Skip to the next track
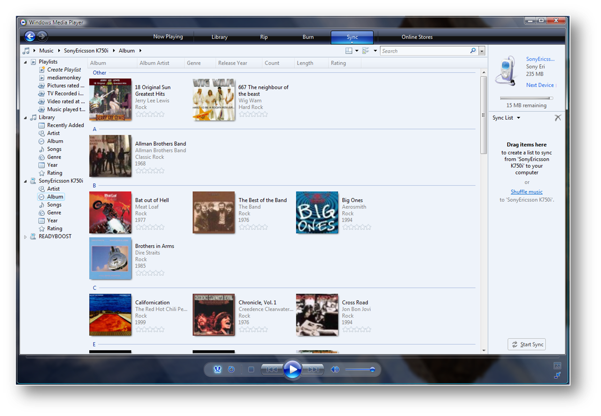The width and height of the screenshot is (601, 416). [312, 370]
